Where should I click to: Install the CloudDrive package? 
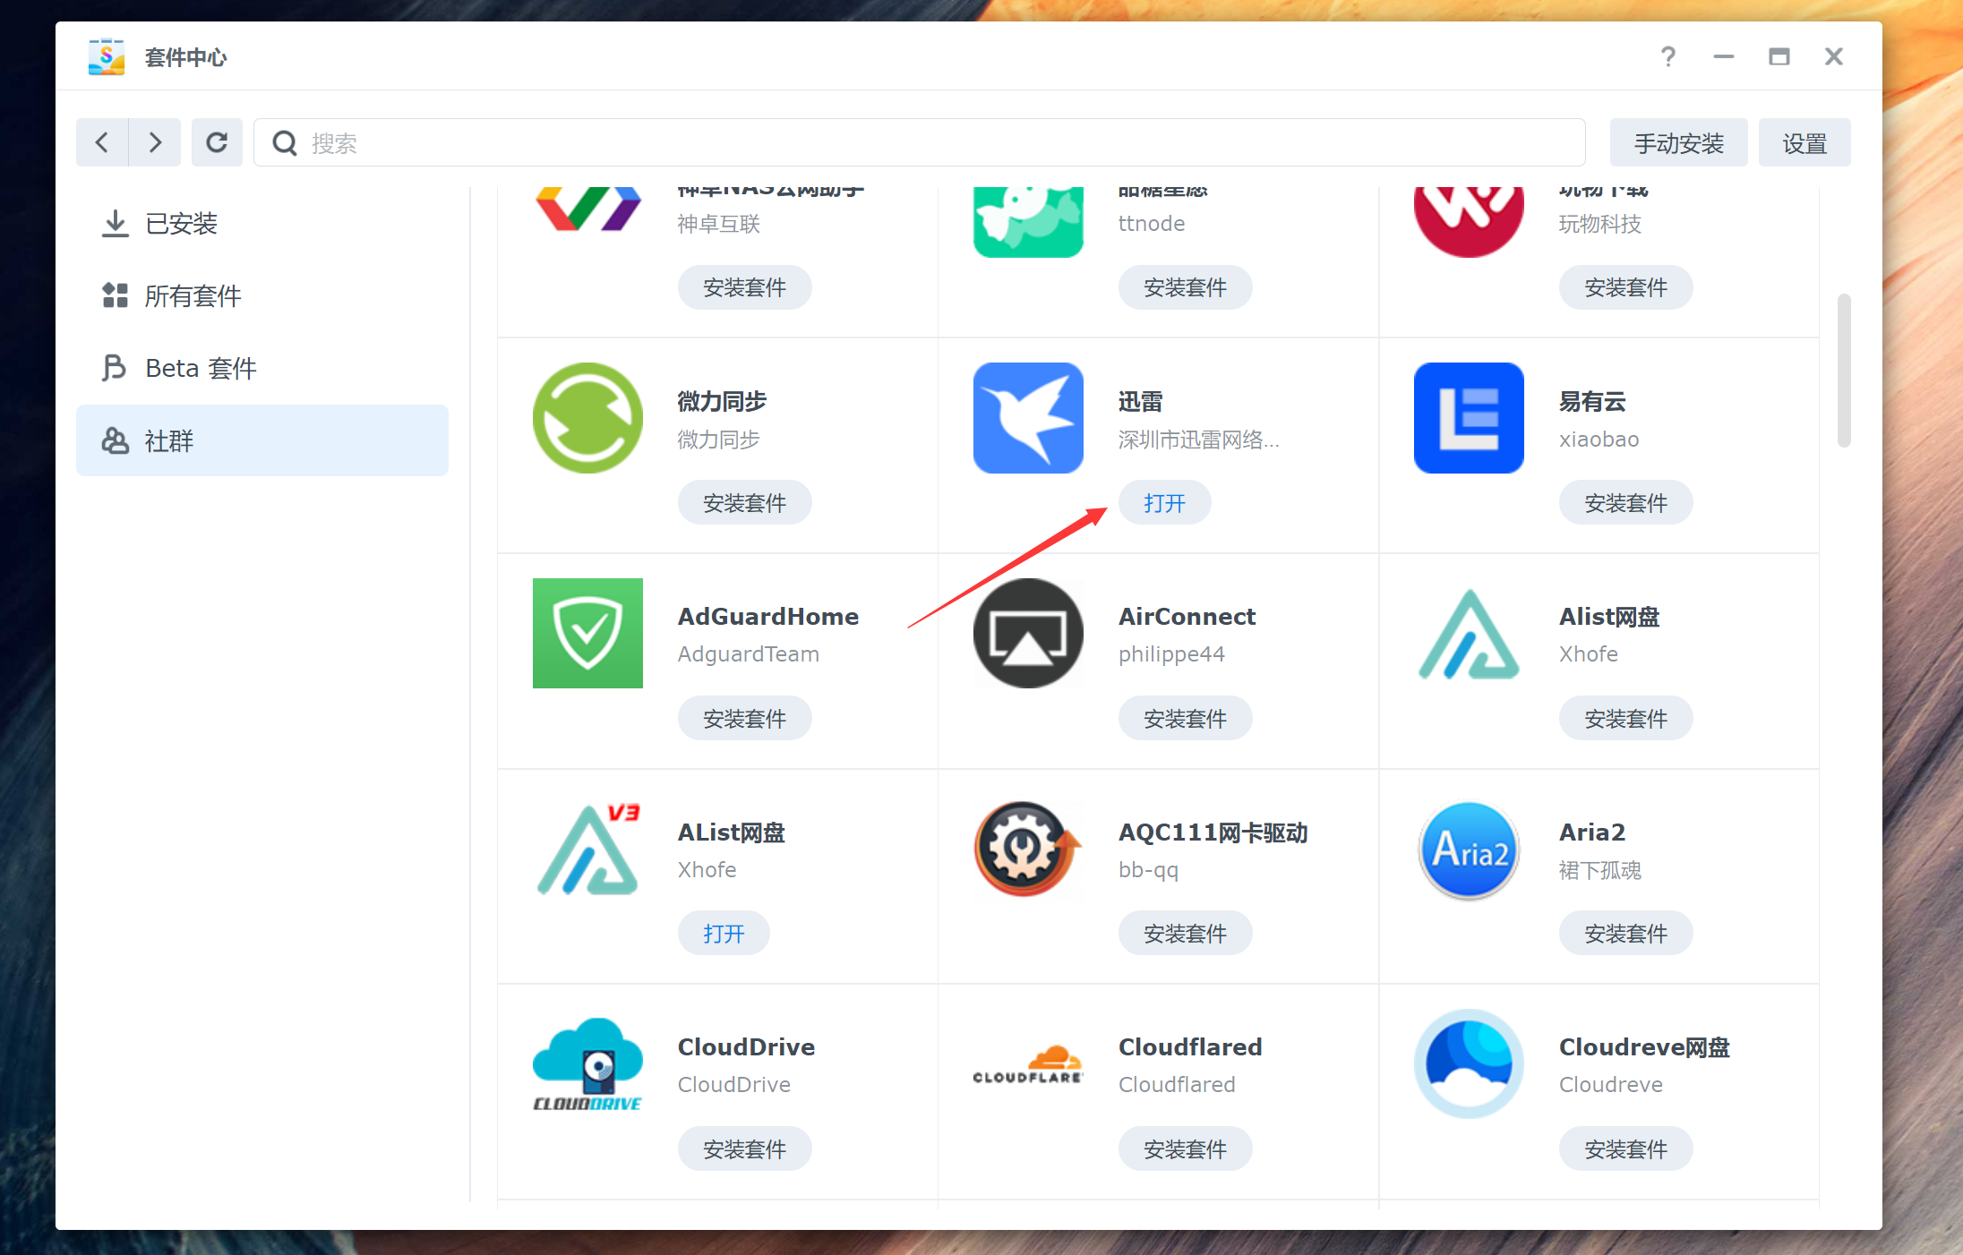tap(744, 1149)
